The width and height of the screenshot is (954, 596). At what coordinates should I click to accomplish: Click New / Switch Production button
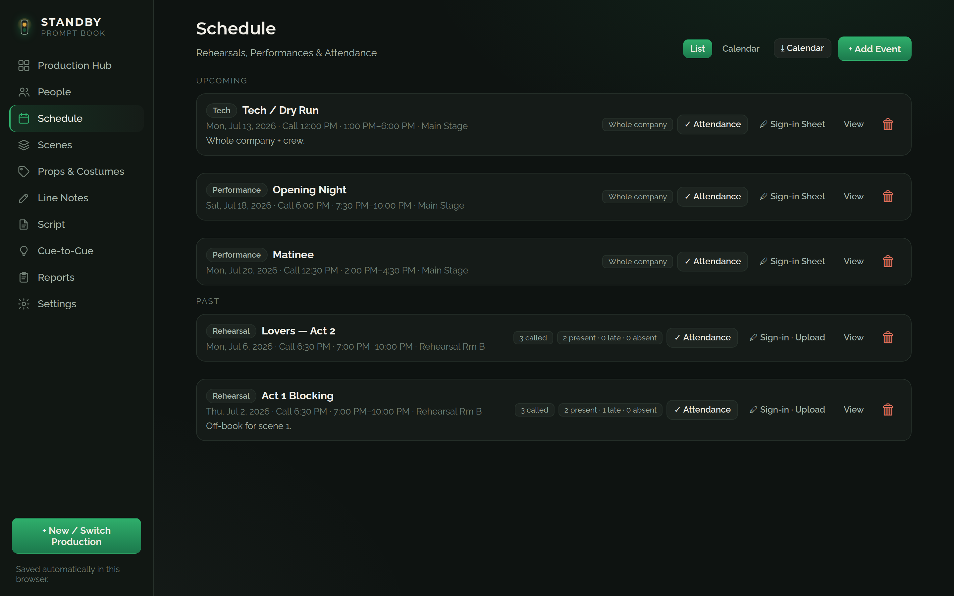[77, 536]
